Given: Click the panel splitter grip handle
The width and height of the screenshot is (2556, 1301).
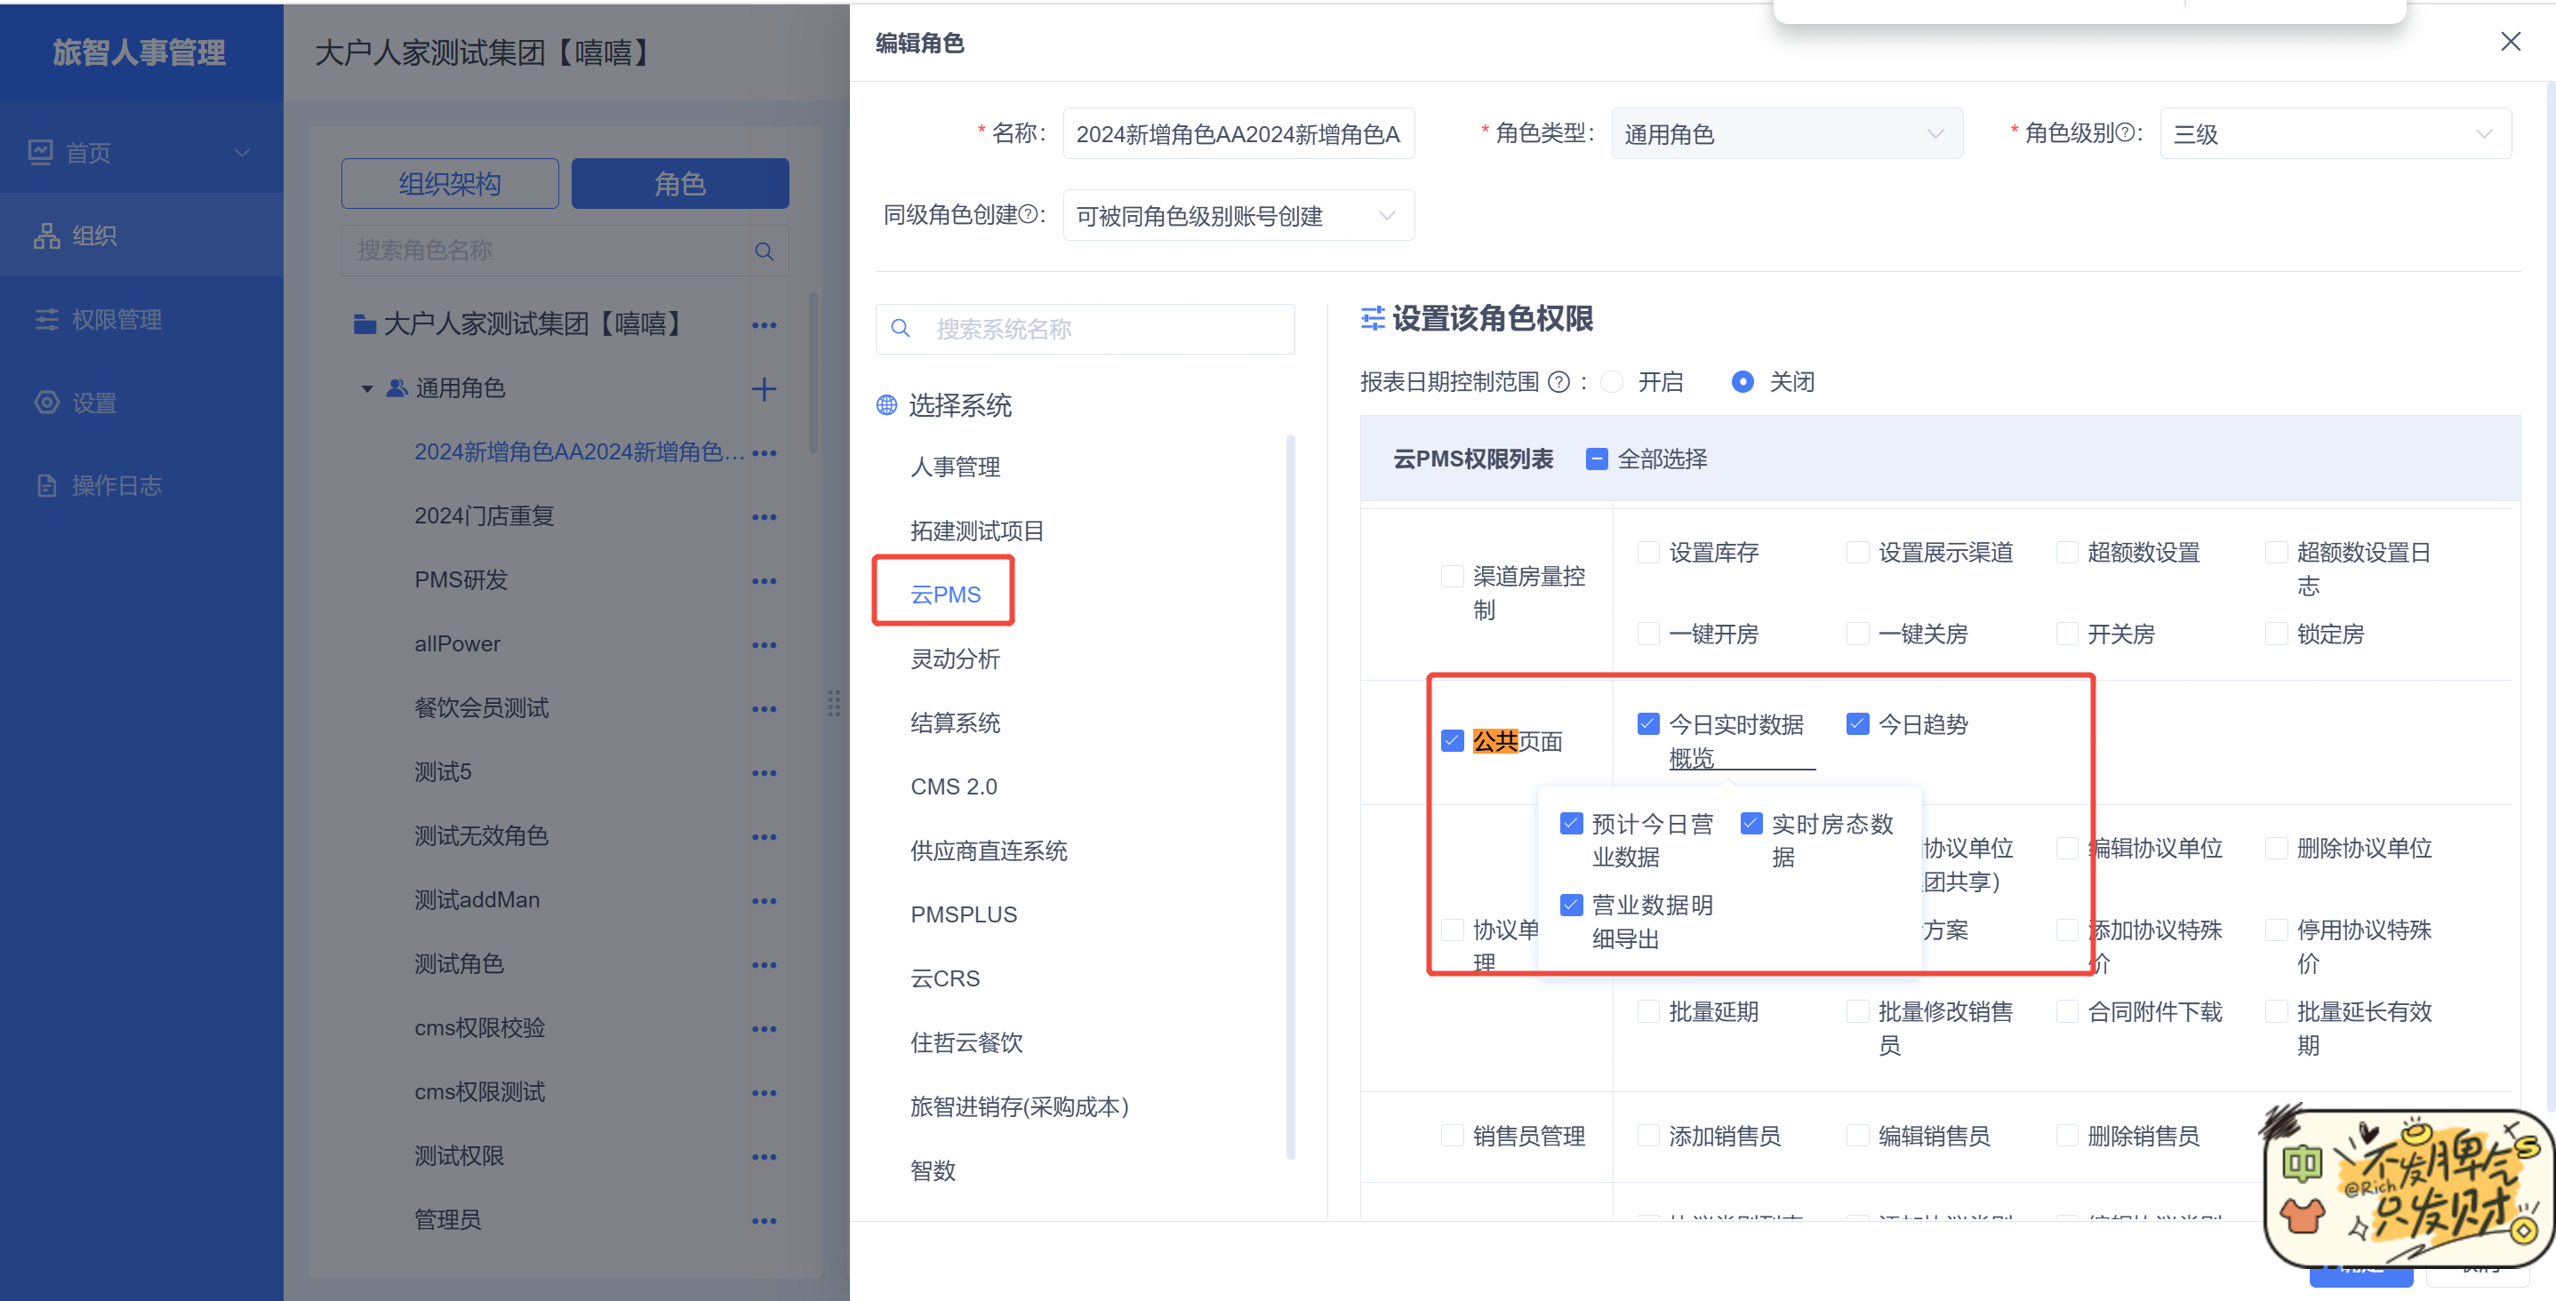Looking at the screenshot, I should coord(834,703).
